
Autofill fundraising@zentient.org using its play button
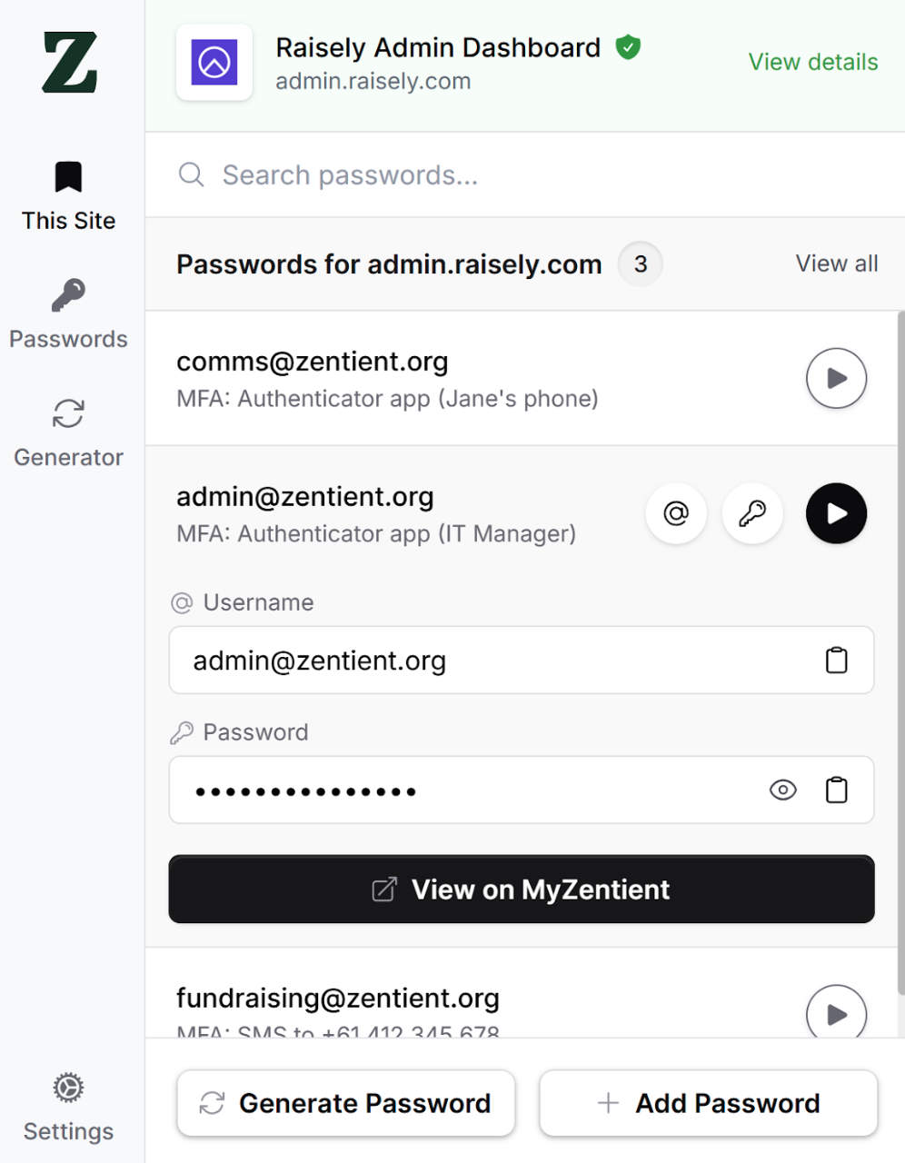pyautogui.click(x=836, y=1014)
